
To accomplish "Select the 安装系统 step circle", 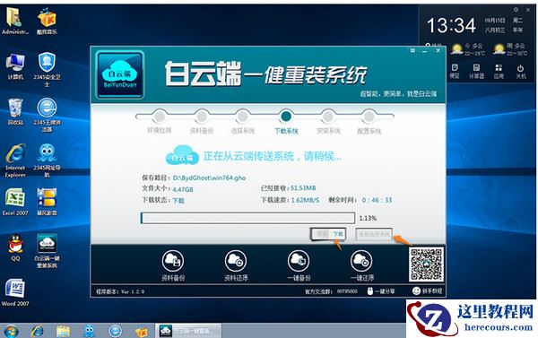I will 328,117.
